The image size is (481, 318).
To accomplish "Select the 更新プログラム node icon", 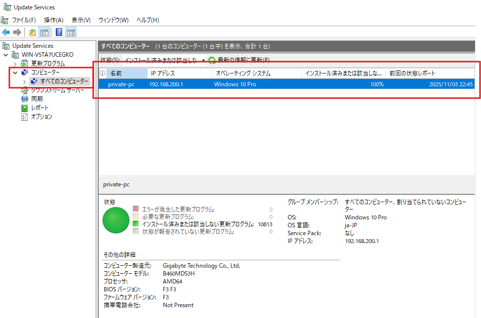I will tap(23, 63).
